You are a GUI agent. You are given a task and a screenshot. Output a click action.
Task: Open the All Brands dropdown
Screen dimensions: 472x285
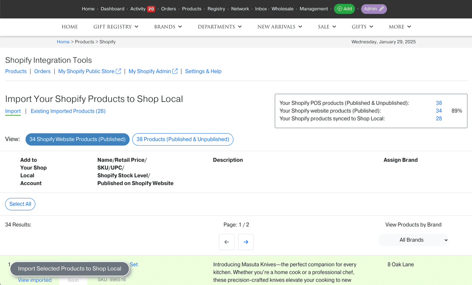[x=413, y=240]
